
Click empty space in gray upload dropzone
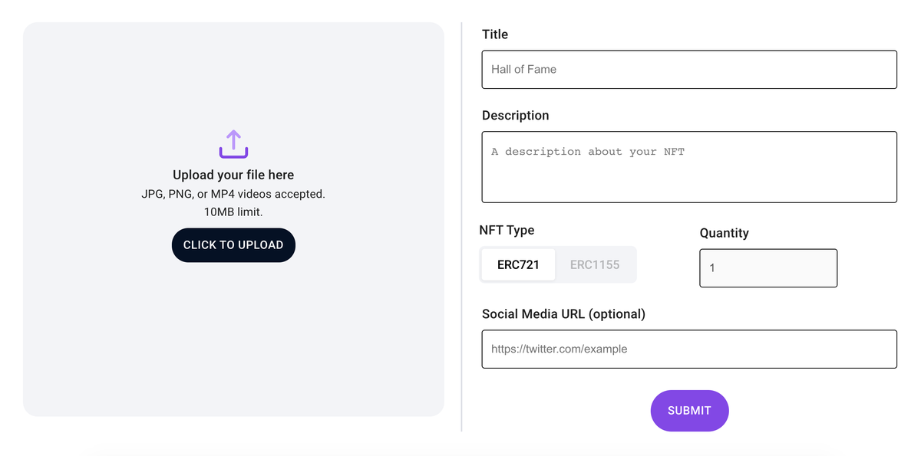(233, 345)
